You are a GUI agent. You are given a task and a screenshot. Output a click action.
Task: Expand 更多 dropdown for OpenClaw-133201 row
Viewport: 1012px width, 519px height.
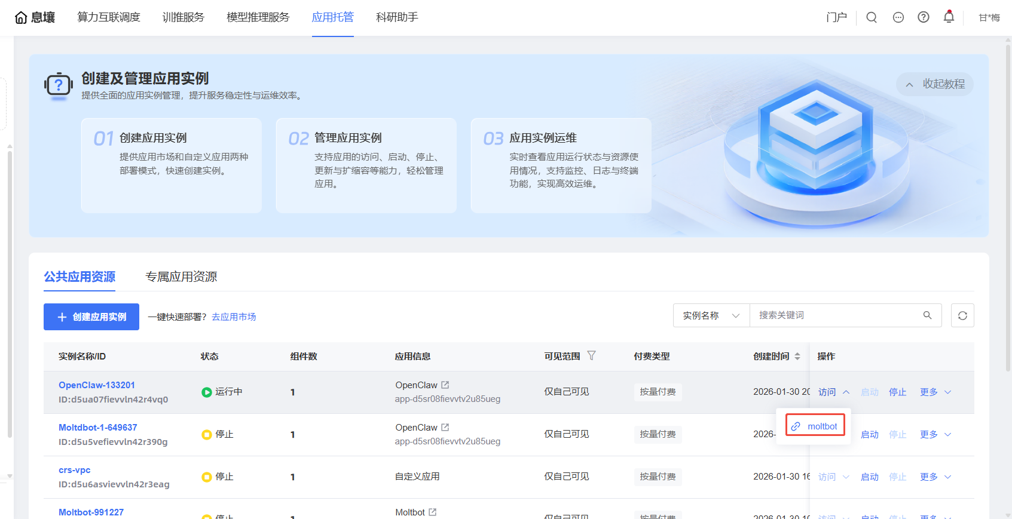(935, 392)
